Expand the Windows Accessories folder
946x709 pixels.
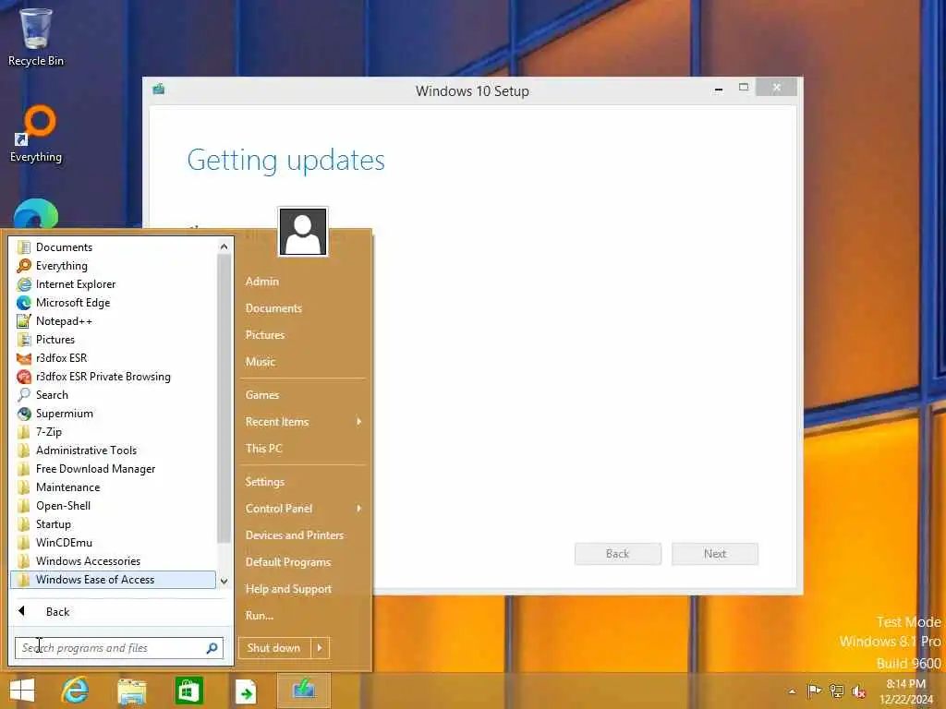click(114, 561)
